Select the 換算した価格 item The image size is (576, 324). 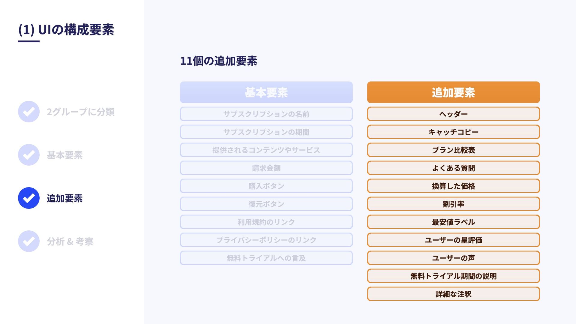tap(453, 186)
